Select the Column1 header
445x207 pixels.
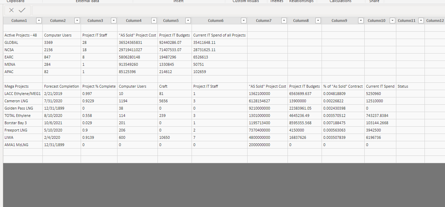(23, 21)
